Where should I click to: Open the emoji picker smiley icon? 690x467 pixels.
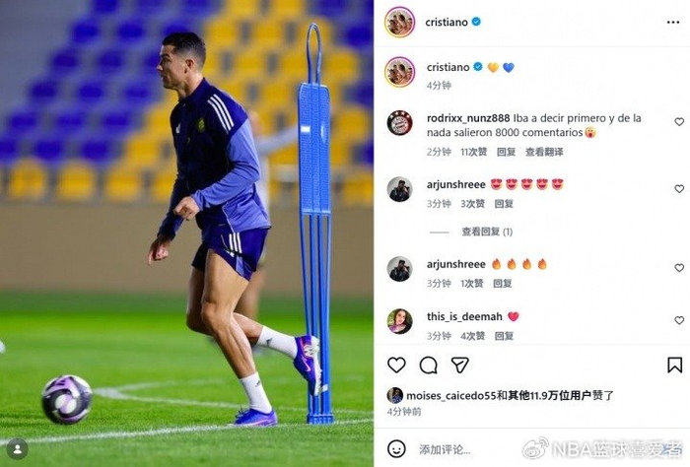396,449
